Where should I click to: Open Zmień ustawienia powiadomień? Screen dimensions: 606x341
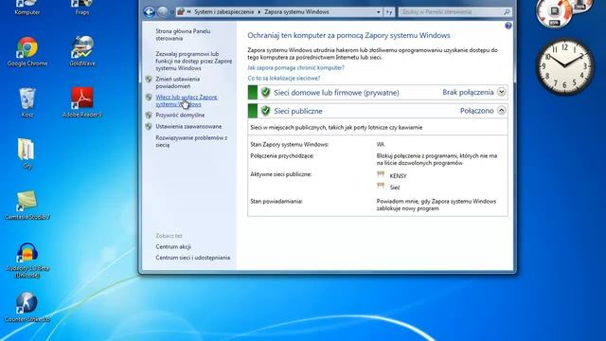click(x=177, y=82)
